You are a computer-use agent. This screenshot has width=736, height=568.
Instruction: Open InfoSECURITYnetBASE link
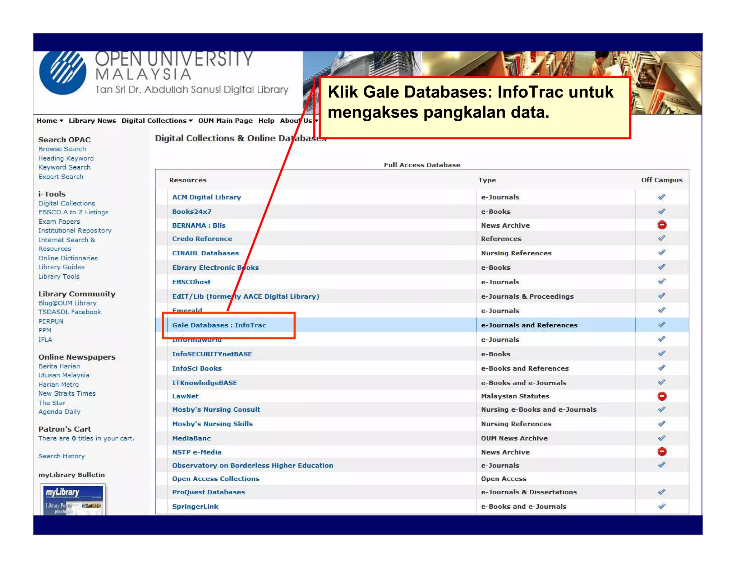pos(212,354)
